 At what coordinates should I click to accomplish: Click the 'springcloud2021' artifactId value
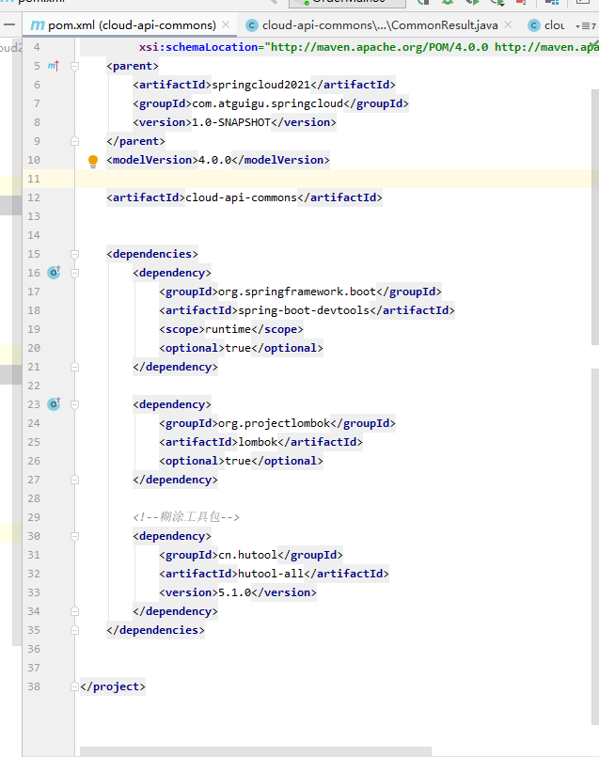point(261,85)
